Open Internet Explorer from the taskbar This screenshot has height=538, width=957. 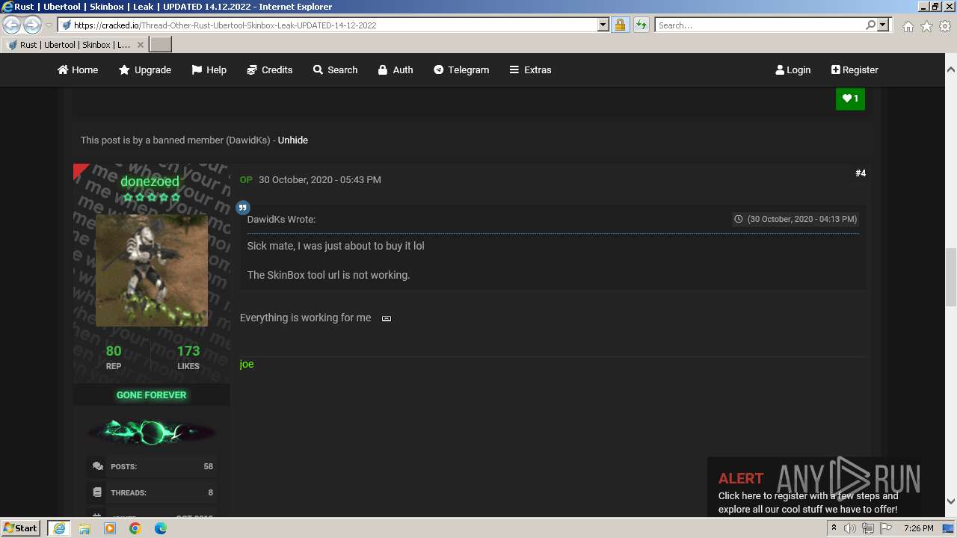(x=58, y=528)
